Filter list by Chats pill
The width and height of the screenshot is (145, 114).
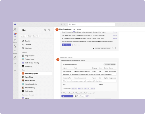[x=29, y=36]
